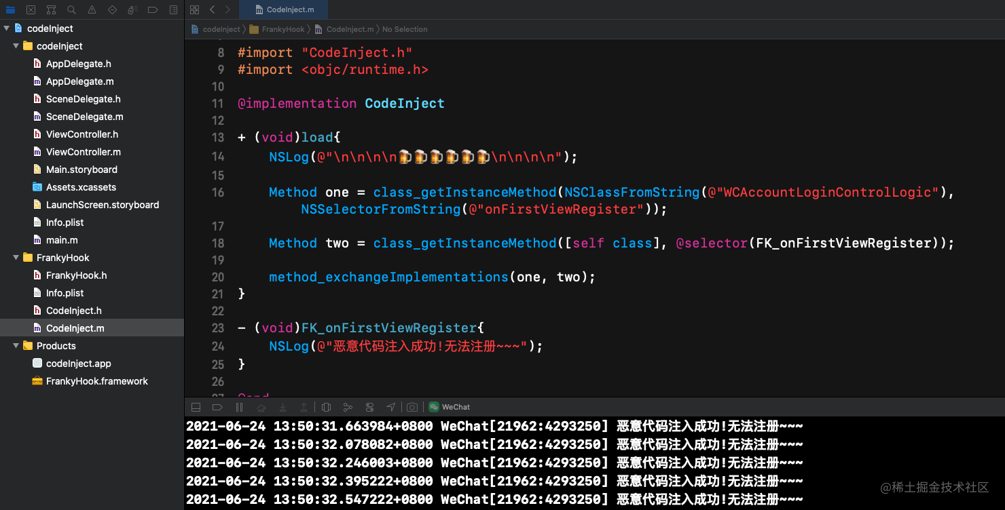
Task: Hide the debug area panel
Action: click(x=196, y=407)
